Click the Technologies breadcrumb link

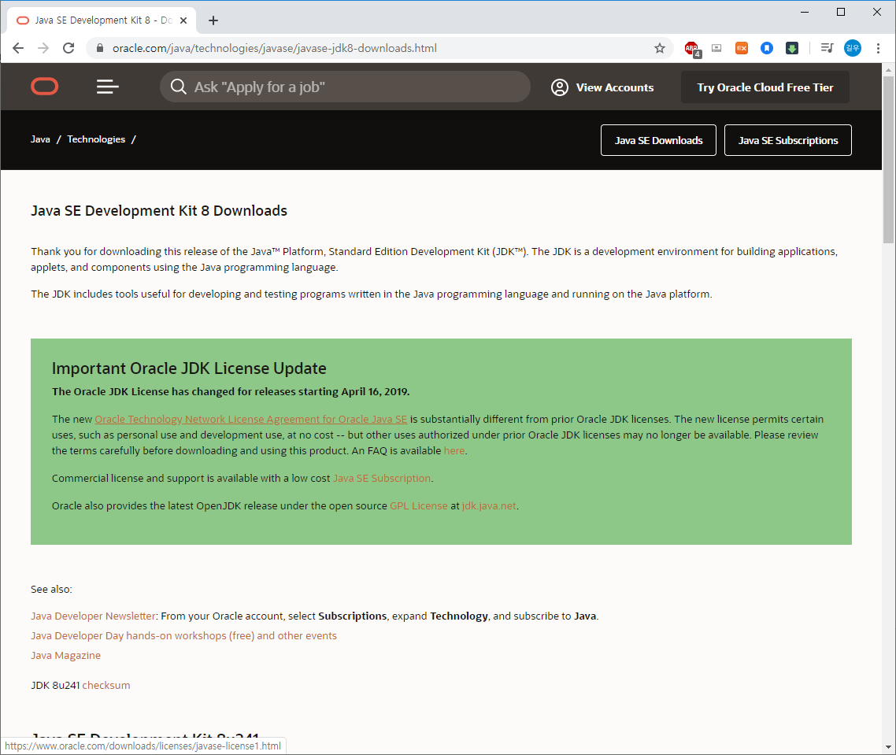point(96,139)
